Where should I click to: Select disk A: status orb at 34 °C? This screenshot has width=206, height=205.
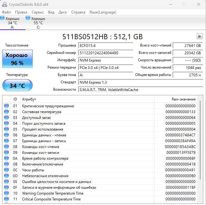[x=2, y=18]
